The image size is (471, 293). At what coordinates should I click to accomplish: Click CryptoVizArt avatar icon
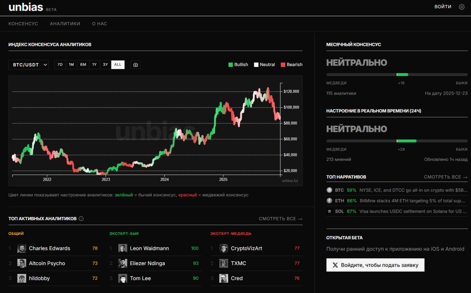pyautogui.click(x=223, y=249)
